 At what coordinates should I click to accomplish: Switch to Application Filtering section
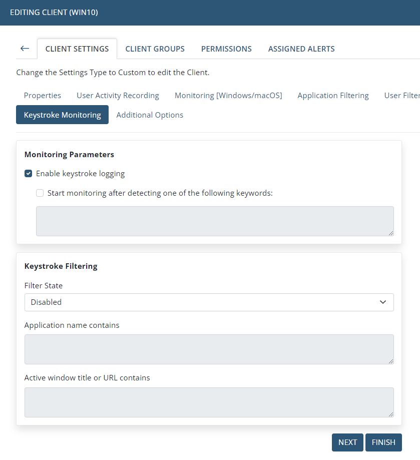[333, 96]
